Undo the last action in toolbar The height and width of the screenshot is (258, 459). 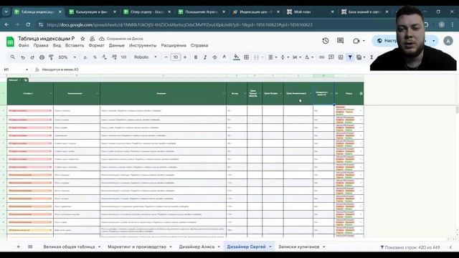[23, 57]
